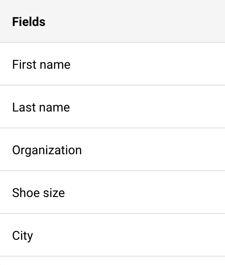The height and width of the screenshot is (265, 225).
Task: Click blank area of the Shoe size row
Action: point(145,192)
